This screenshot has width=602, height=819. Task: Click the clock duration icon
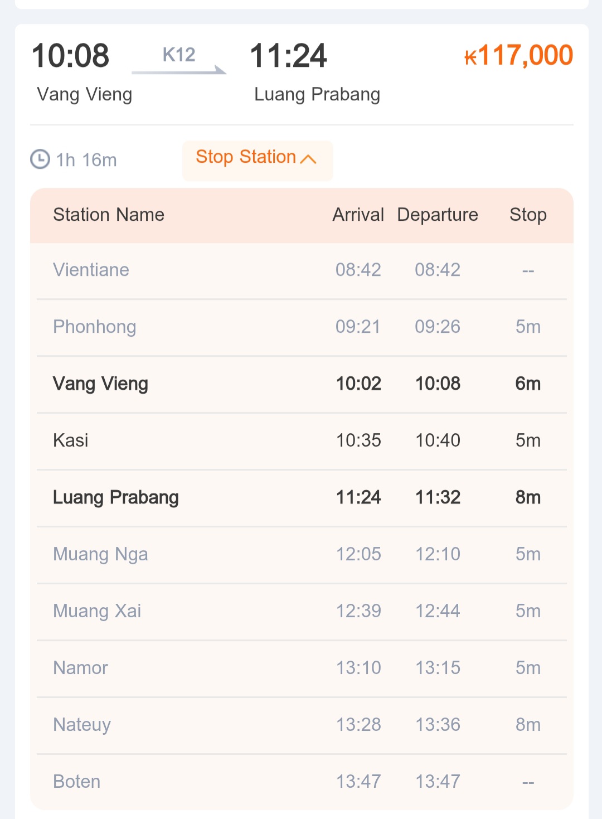click(40, 159)
